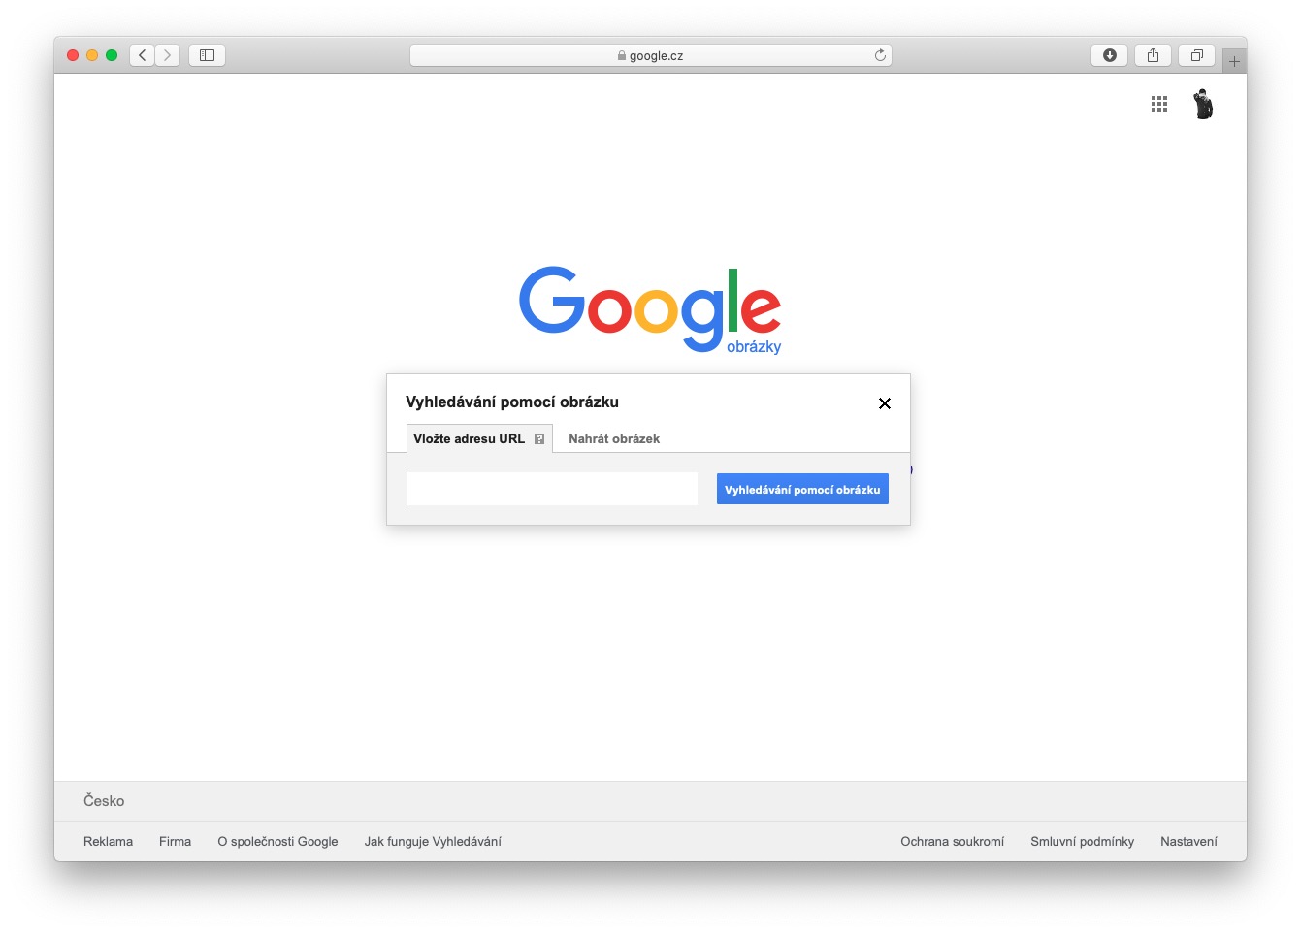The width and height of the screenshot is (1301, 933).
Task: Click the help icon beside Vložte adresu URL
Action: click(539, 439)
